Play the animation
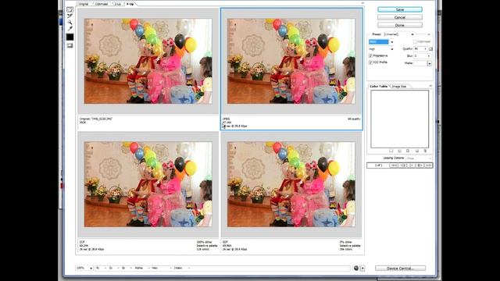Screen dimensions: 500x281 (x=412, y=165)
